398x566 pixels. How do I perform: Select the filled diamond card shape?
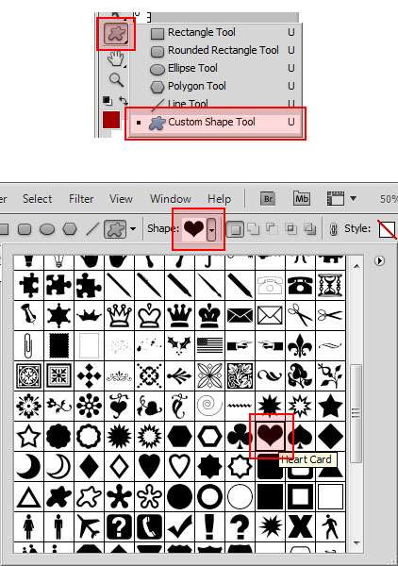[330, 436]
